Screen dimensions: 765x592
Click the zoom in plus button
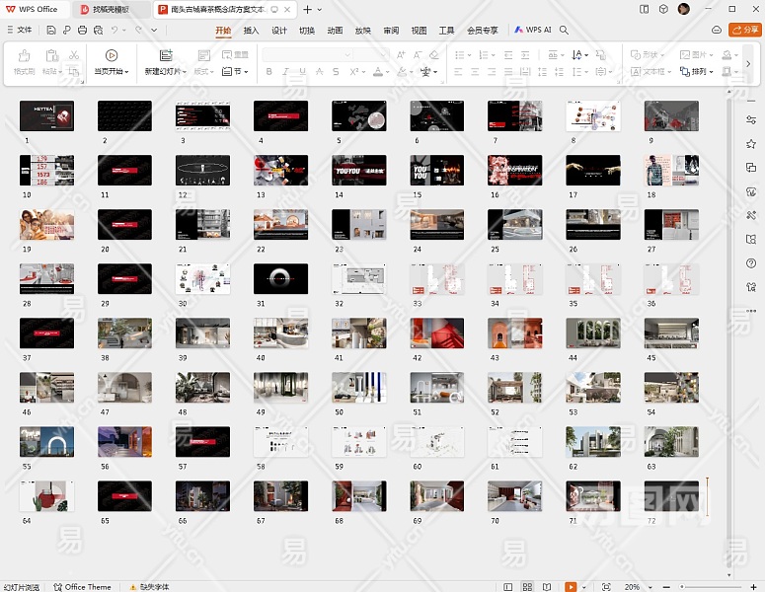point(754,587)
